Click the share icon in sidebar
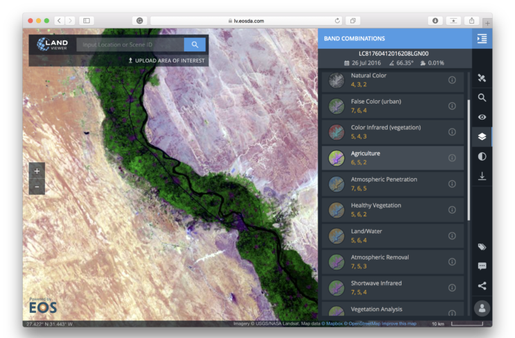Image resolution: width=515 pixels, height=338 pixels. 482,286
